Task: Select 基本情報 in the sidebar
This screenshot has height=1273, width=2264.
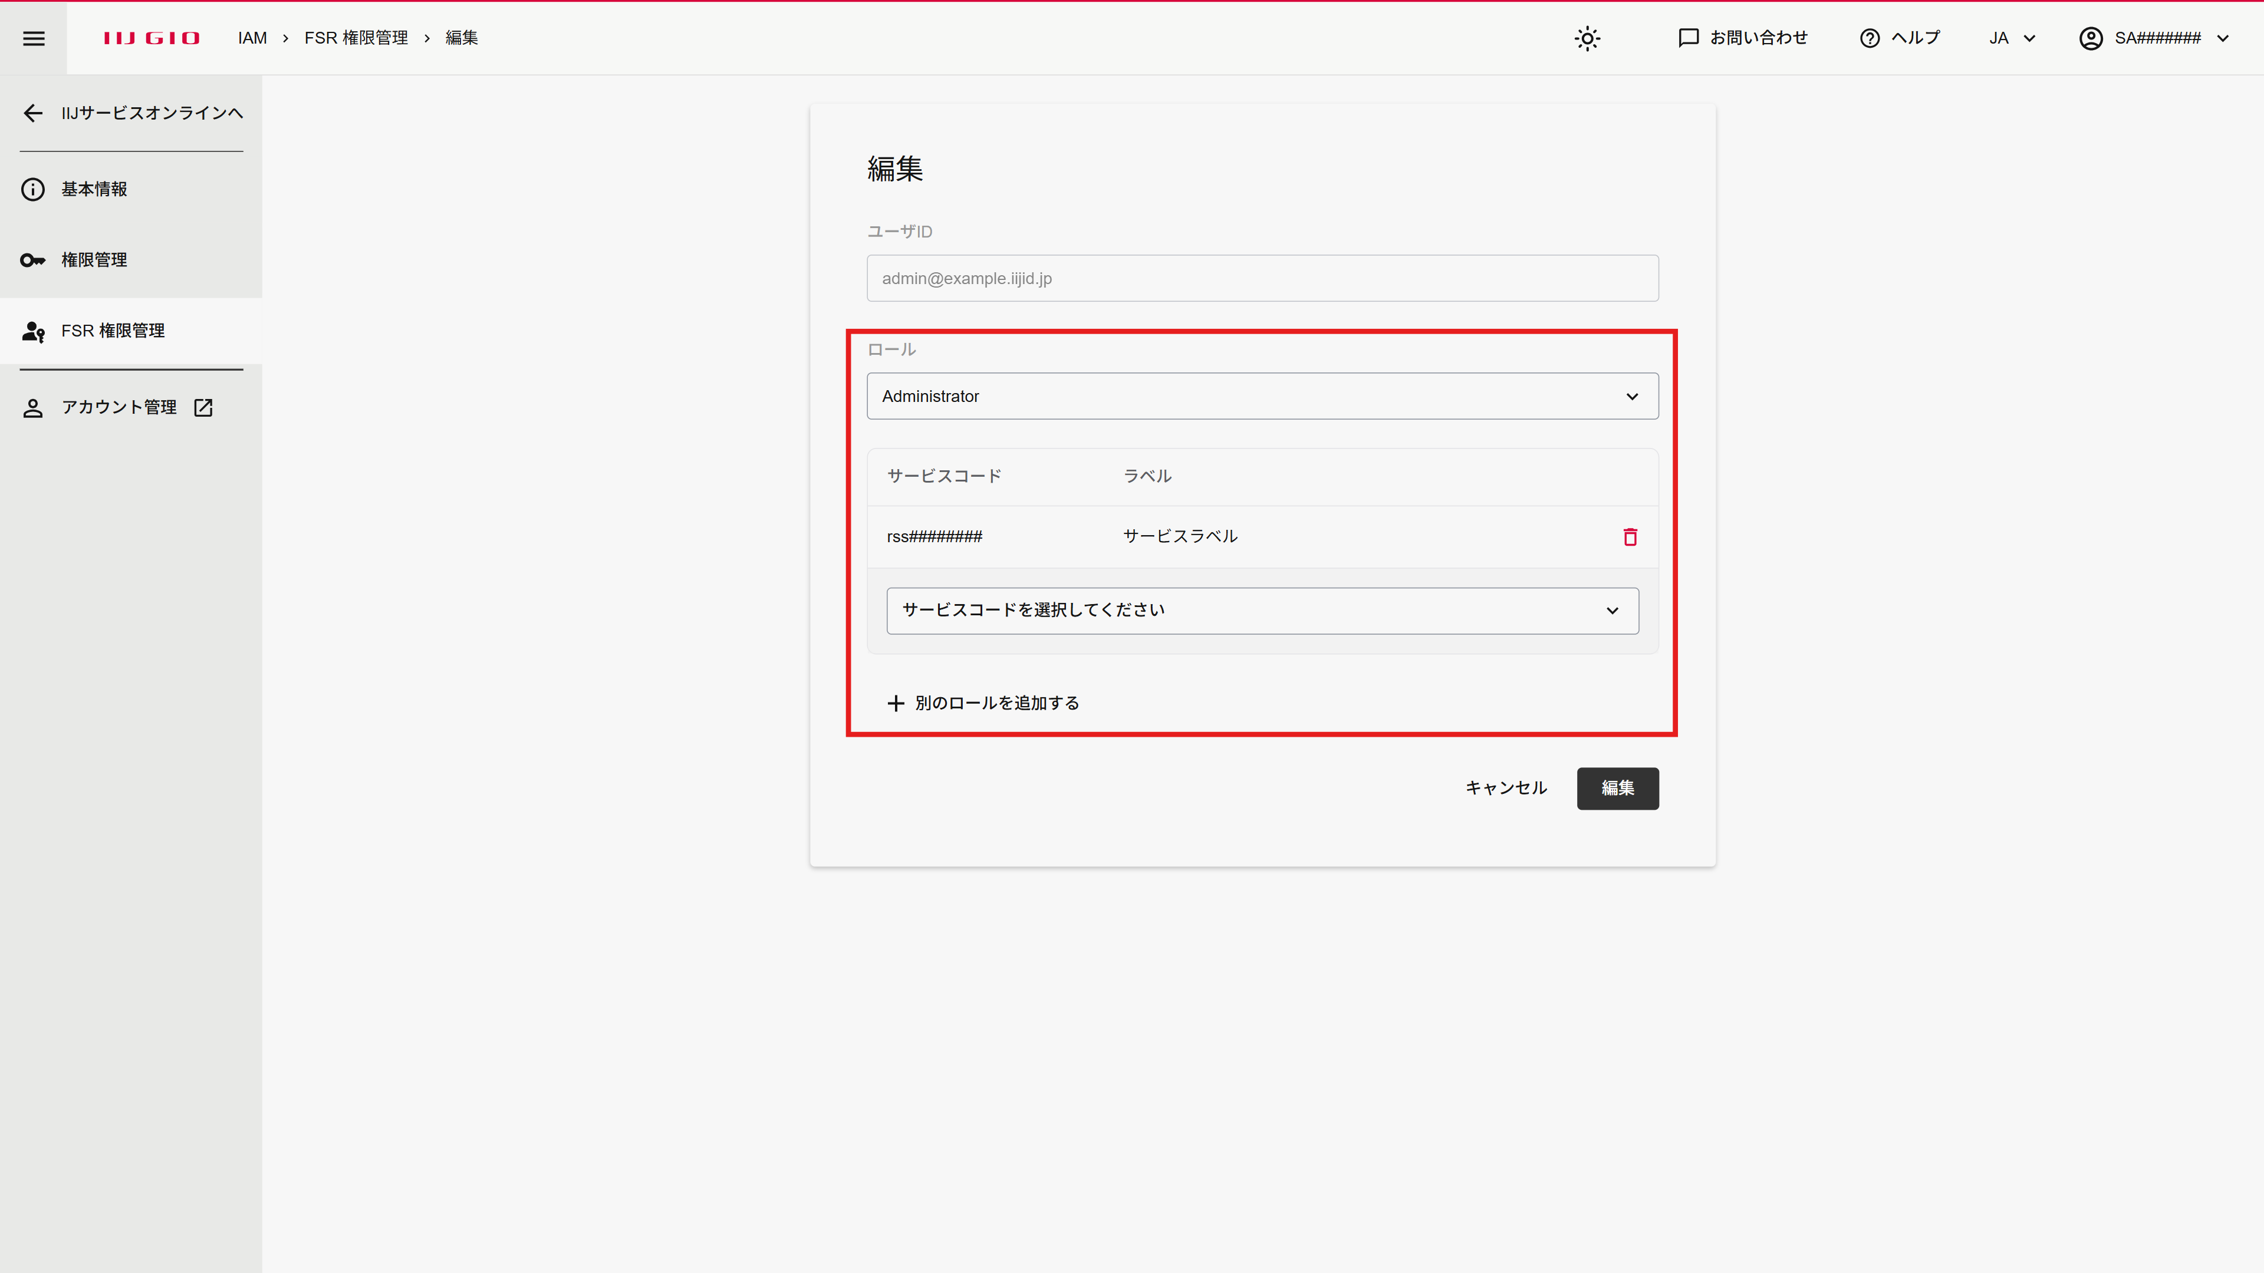Action: tap(94, 189)
